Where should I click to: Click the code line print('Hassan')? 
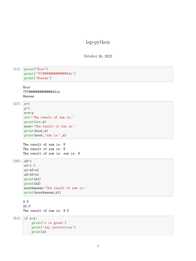pos(38,78)
